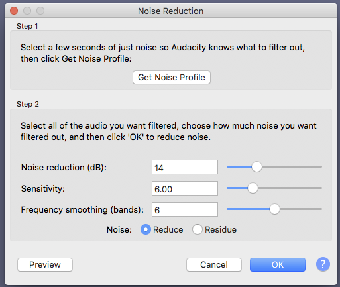The width and height of the screenshot is (340, 287).
Task: Confirm with the OK button
Action: tap(278, 264)
